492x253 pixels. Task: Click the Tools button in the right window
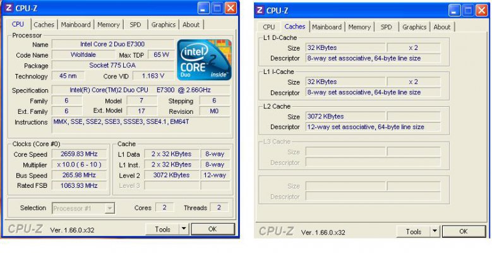(x=413, y=231)
